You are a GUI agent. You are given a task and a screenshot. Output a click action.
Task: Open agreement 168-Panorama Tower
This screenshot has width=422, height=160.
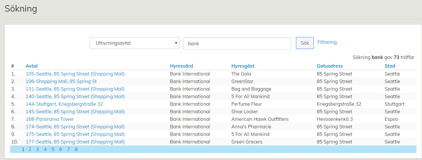[x=50, y=119]
